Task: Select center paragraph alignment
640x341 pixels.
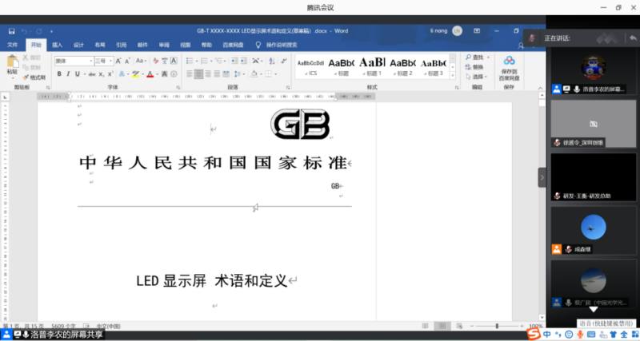Action: pyautogui.click(x=198, y=73)
